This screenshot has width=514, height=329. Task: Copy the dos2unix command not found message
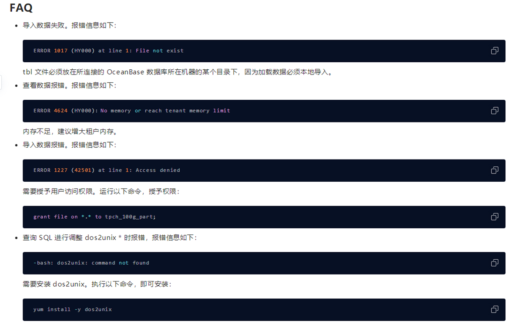(x=494, y=263)
